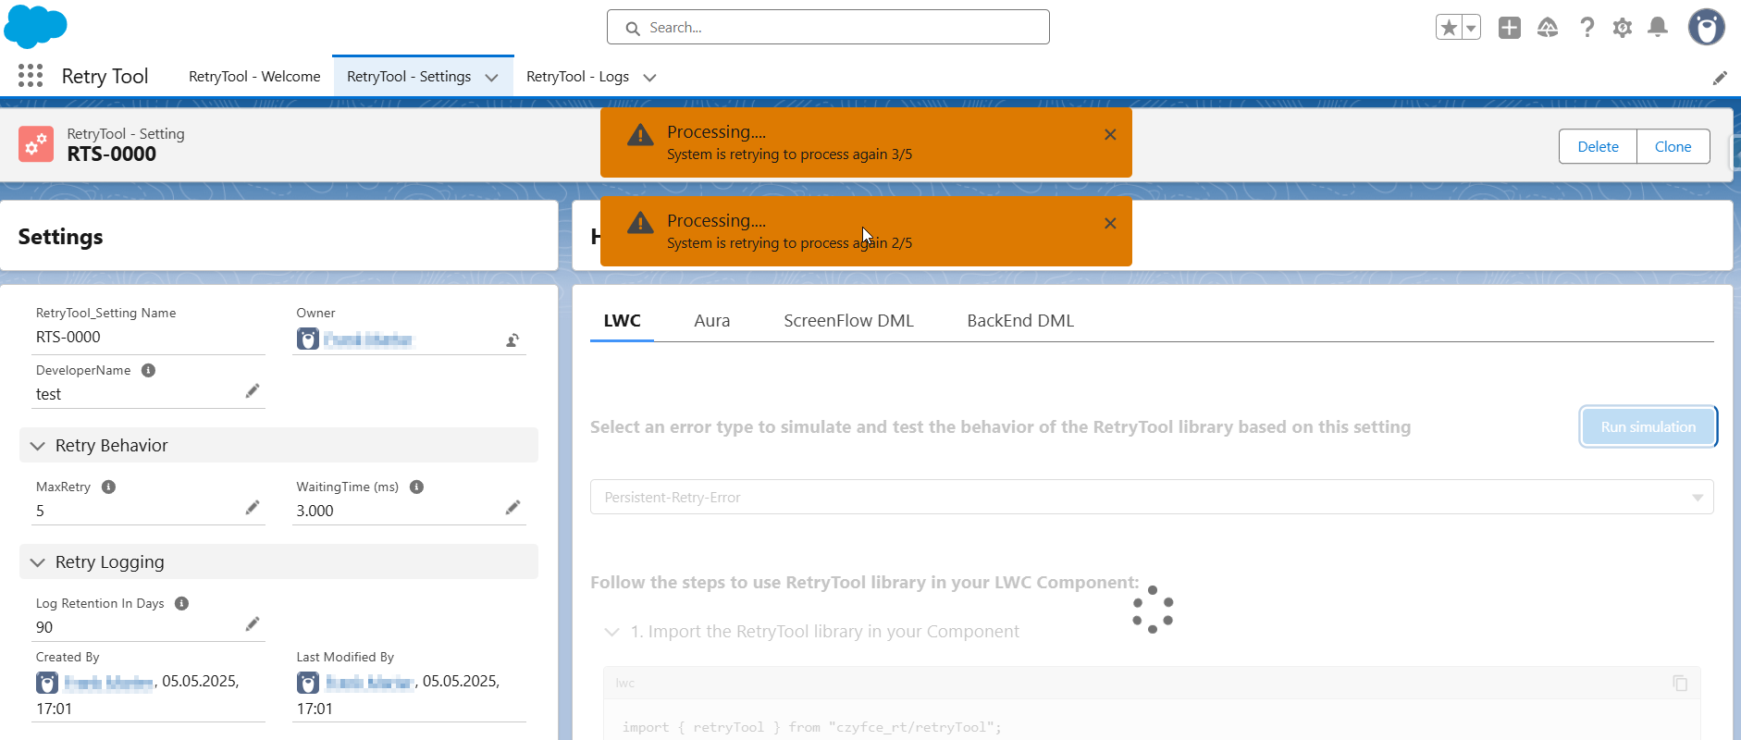Click the DeveloperName value test
The height and width of the screenshot is (740, 1741).
click(x=48, y=394)
